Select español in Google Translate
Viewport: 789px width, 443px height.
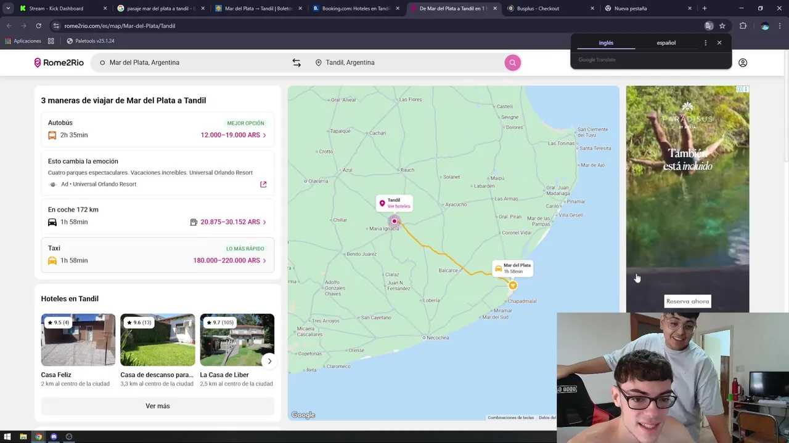coord(666,43)
